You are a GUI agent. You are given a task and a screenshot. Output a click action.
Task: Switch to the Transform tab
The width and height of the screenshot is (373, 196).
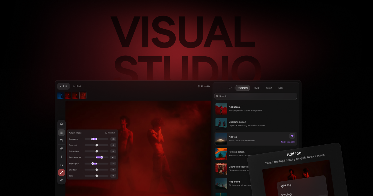point(243,88)
